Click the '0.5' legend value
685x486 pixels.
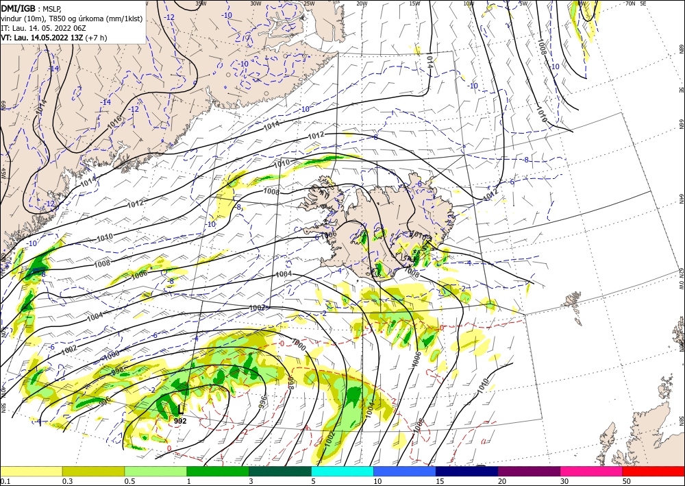(129, 481)
